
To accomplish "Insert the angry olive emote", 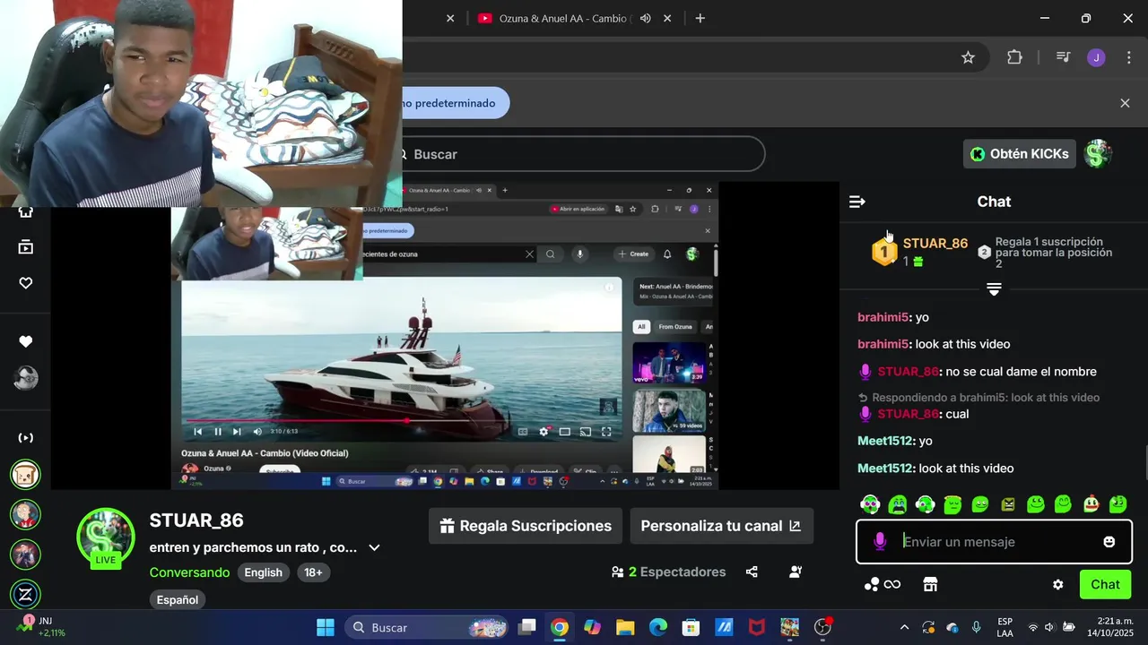I will 1008,504.
